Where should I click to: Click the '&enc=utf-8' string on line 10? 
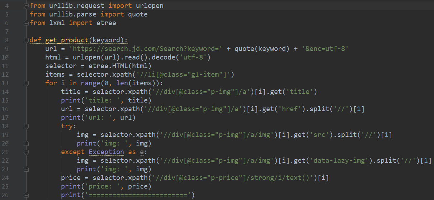(326, 49)
